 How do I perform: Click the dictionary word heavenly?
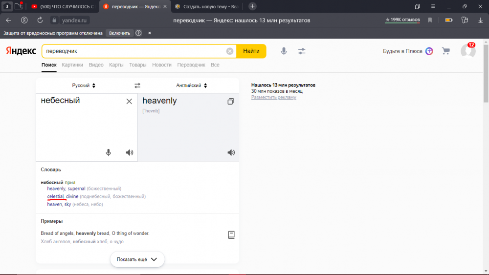click(56, 189)
